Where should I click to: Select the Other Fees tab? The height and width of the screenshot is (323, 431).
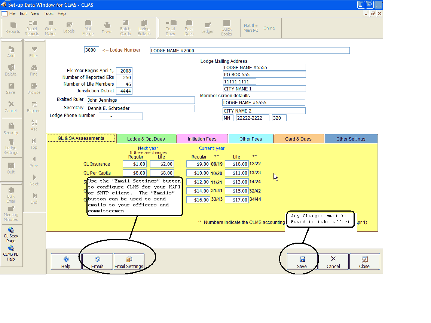coord(251,139)
